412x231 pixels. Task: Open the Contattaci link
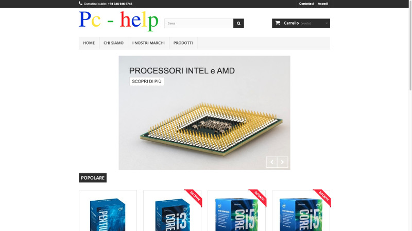coord(306,4)
